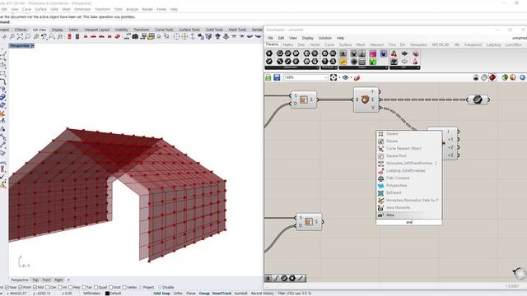The image size is (527, 296).
Task: Click the Default layer black color swatch
Action: click(107, 294)
